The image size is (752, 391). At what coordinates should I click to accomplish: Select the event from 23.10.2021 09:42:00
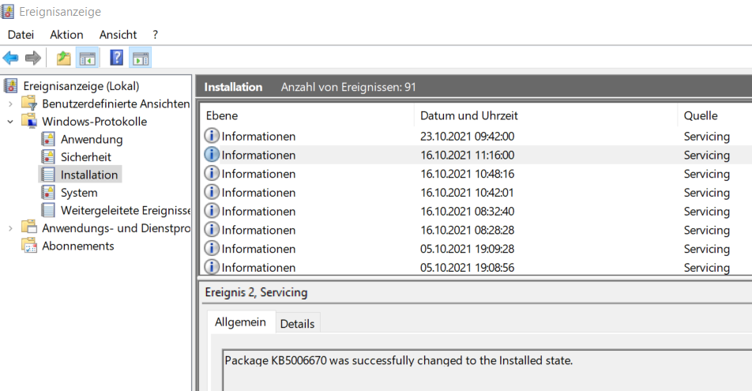467,136
